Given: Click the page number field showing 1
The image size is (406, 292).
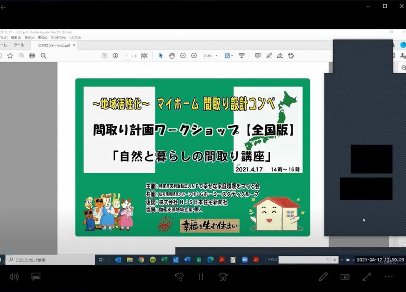Looking at the screenshot, I should [x=127, y=56].
